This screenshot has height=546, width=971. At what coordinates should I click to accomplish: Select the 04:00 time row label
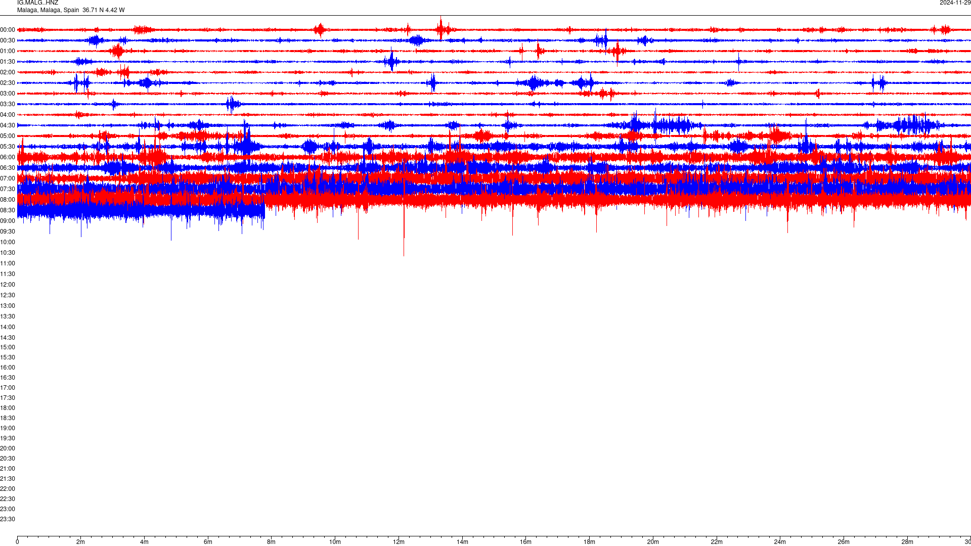8,115
